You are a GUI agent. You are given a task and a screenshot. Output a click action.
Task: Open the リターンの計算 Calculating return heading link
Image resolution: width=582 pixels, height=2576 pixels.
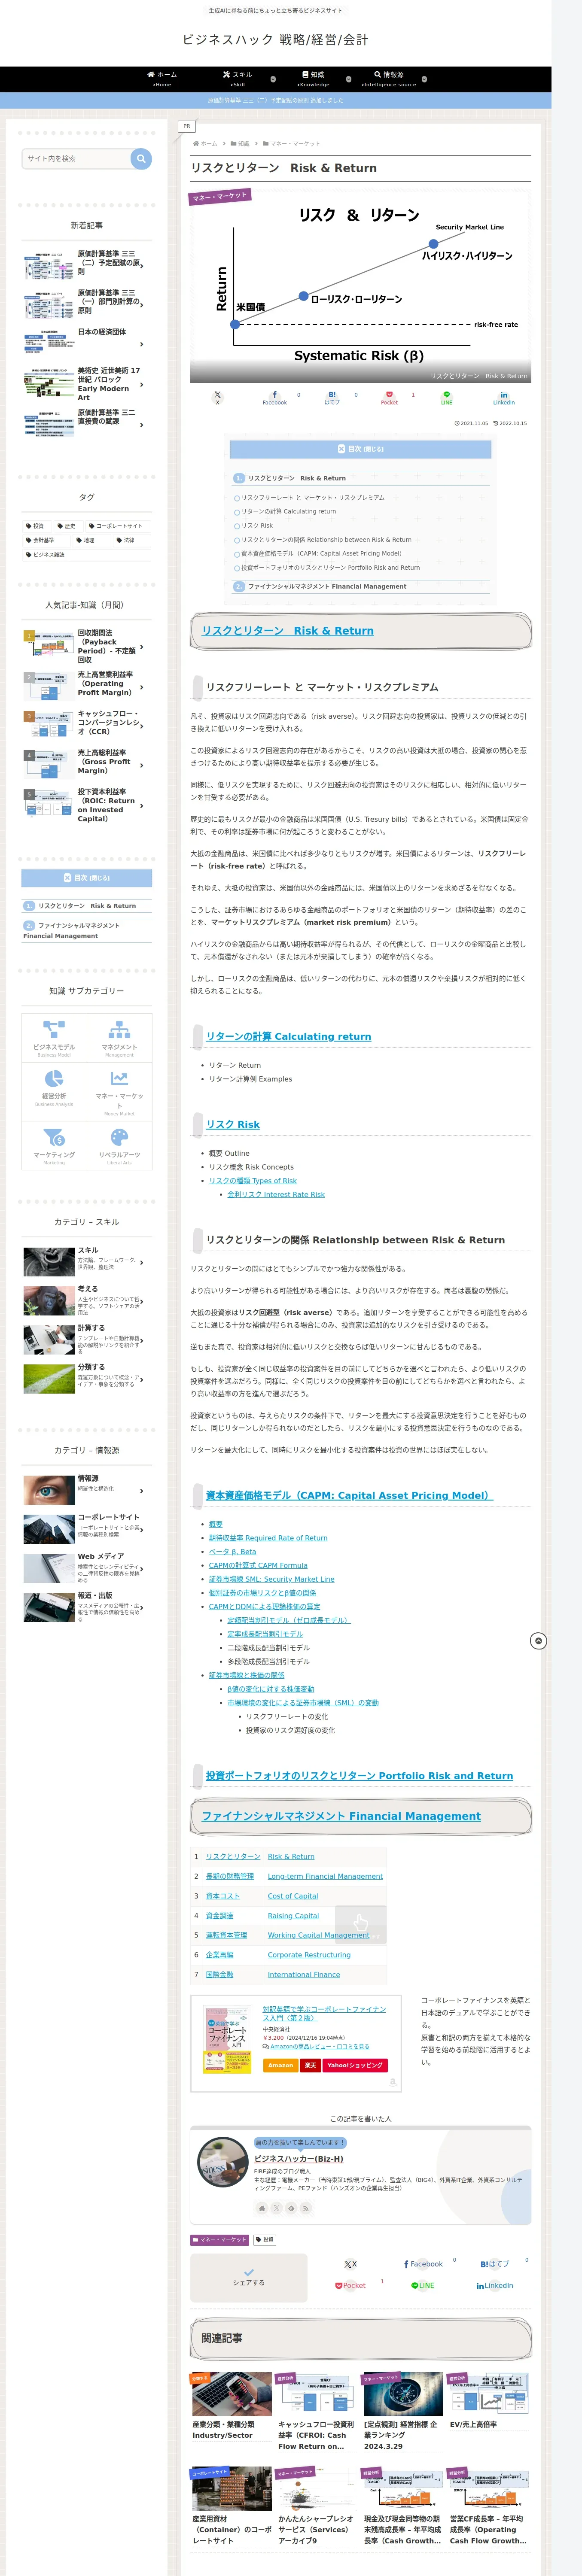[288, 1036]
